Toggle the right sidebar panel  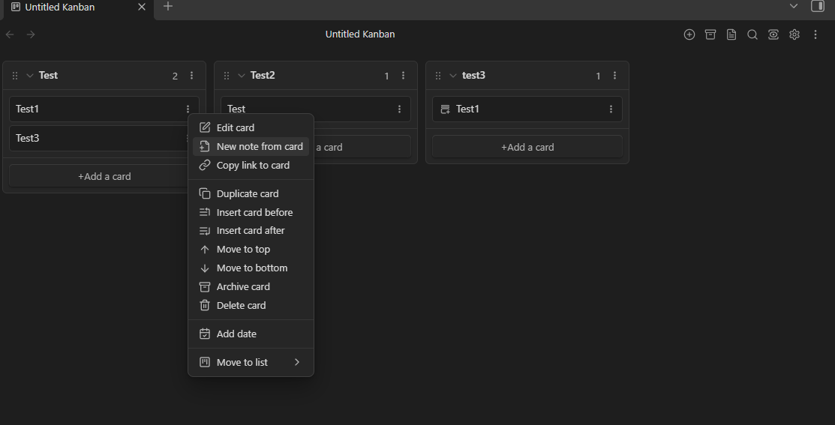(818, 7)
